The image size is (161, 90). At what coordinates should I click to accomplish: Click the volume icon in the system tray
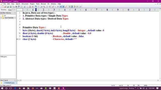pos(144,88)
